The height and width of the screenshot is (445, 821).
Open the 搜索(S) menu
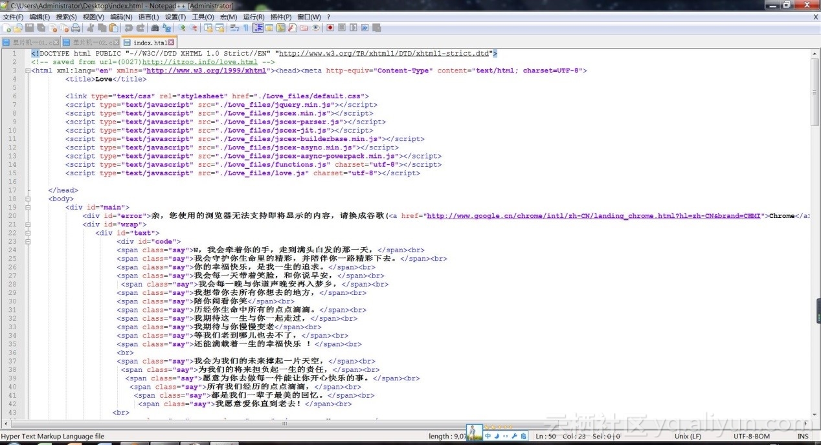66,17
